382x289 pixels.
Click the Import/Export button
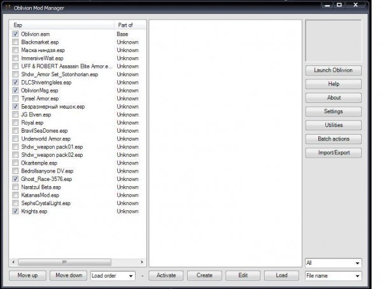[x=333, y=152]
